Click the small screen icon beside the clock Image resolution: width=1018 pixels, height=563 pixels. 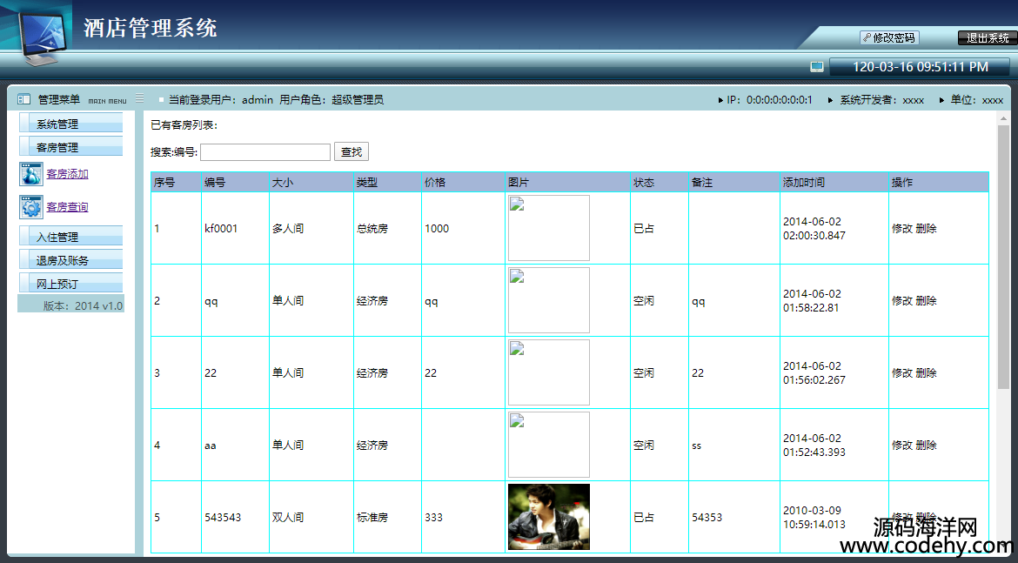coord(817,67)
